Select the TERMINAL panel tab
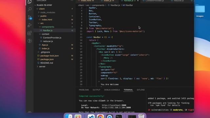210x118 pixels. [x=128, y=90]
